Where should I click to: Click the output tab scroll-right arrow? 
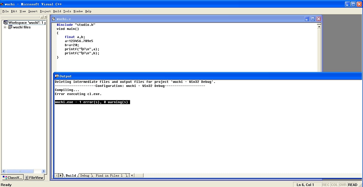[x=61, y=175]
